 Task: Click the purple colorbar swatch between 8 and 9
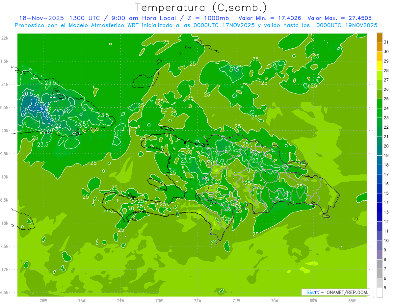(x=380, y=255)
